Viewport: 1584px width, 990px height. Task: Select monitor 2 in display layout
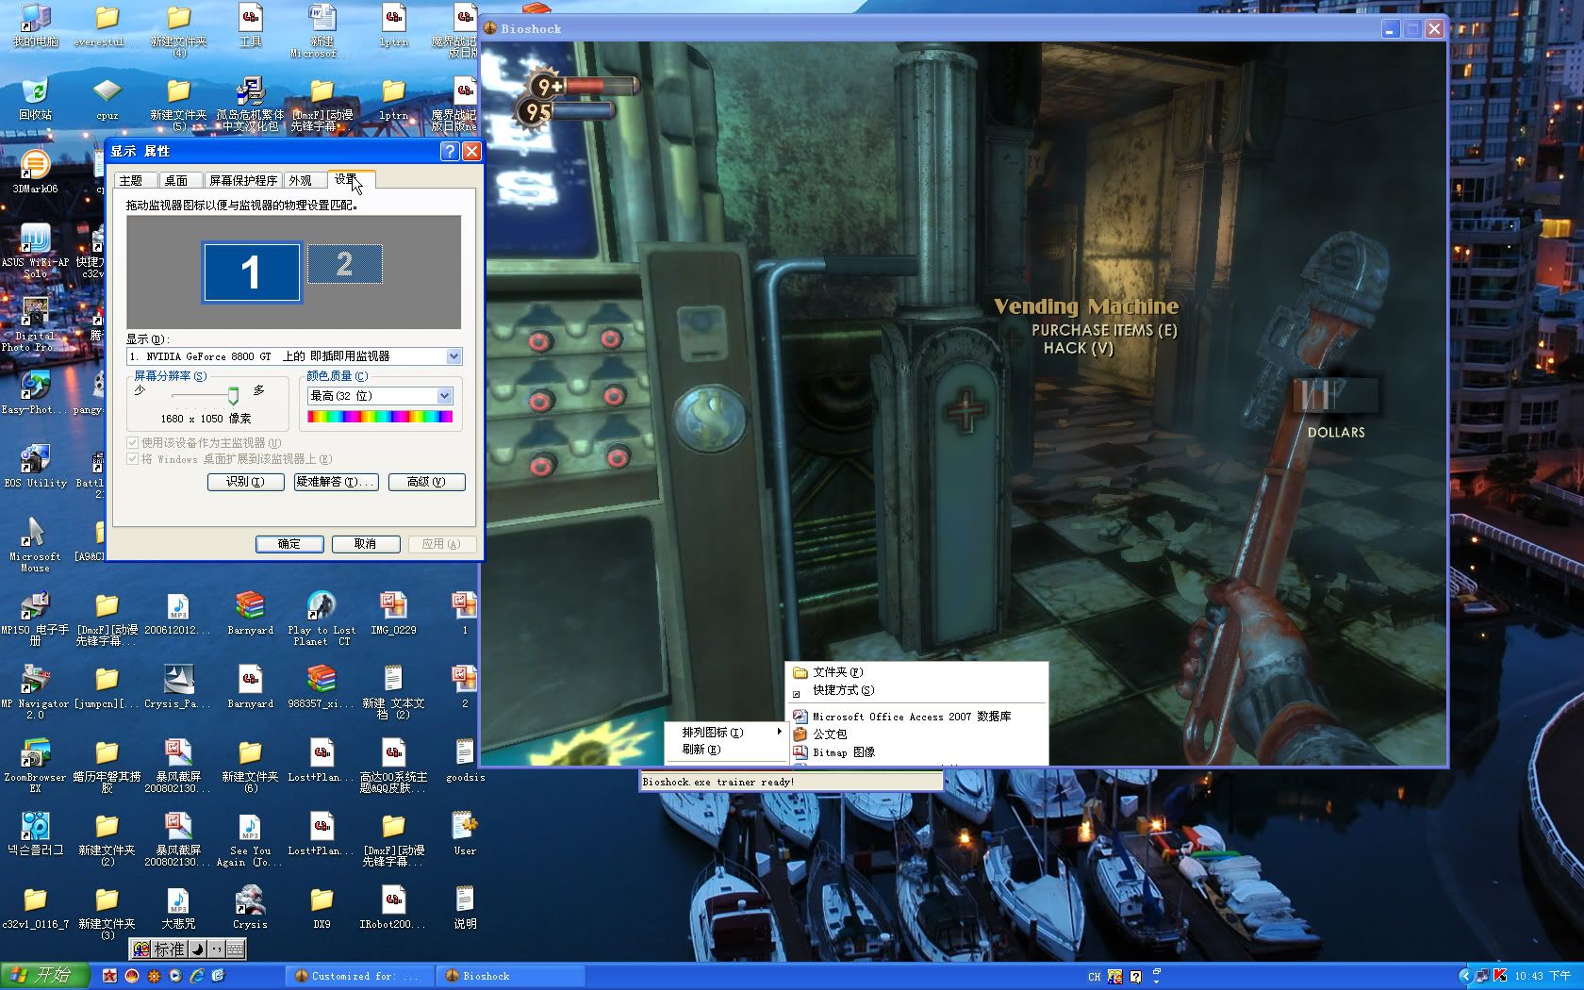344,264
